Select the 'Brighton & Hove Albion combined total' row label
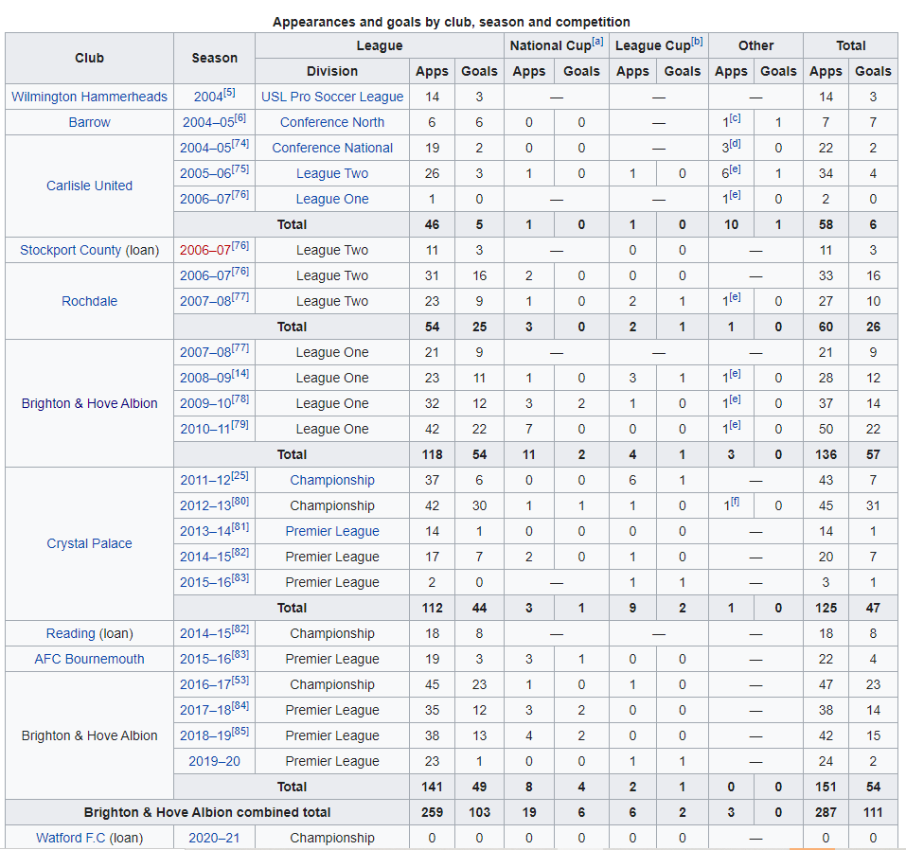 pos(206,812)
